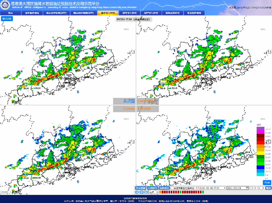Click the 关闭标注 close annotation button
Image resolution: width=272 pixels, height=203 pixels.
152,188
